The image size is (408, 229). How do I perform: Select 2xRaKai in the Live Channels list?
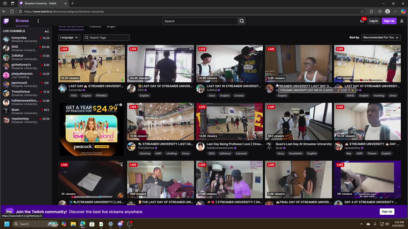pyautogui.click(x=26, y=57)
